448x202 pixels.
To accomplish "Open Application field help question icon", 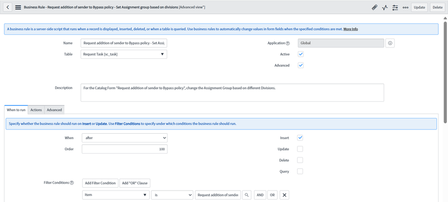I will (288, 43).
